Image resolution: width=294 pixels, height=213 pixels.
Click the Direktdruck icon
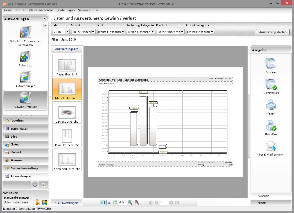click(x=271, y=84)
